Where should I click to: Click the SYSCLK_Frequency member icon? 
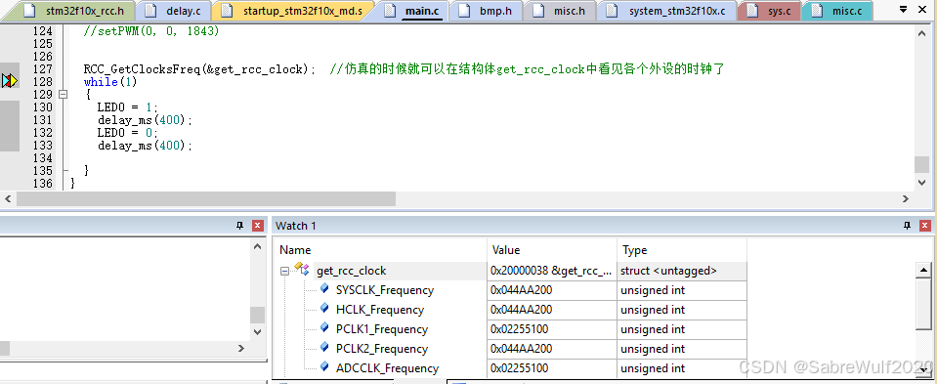coord(324,289)
